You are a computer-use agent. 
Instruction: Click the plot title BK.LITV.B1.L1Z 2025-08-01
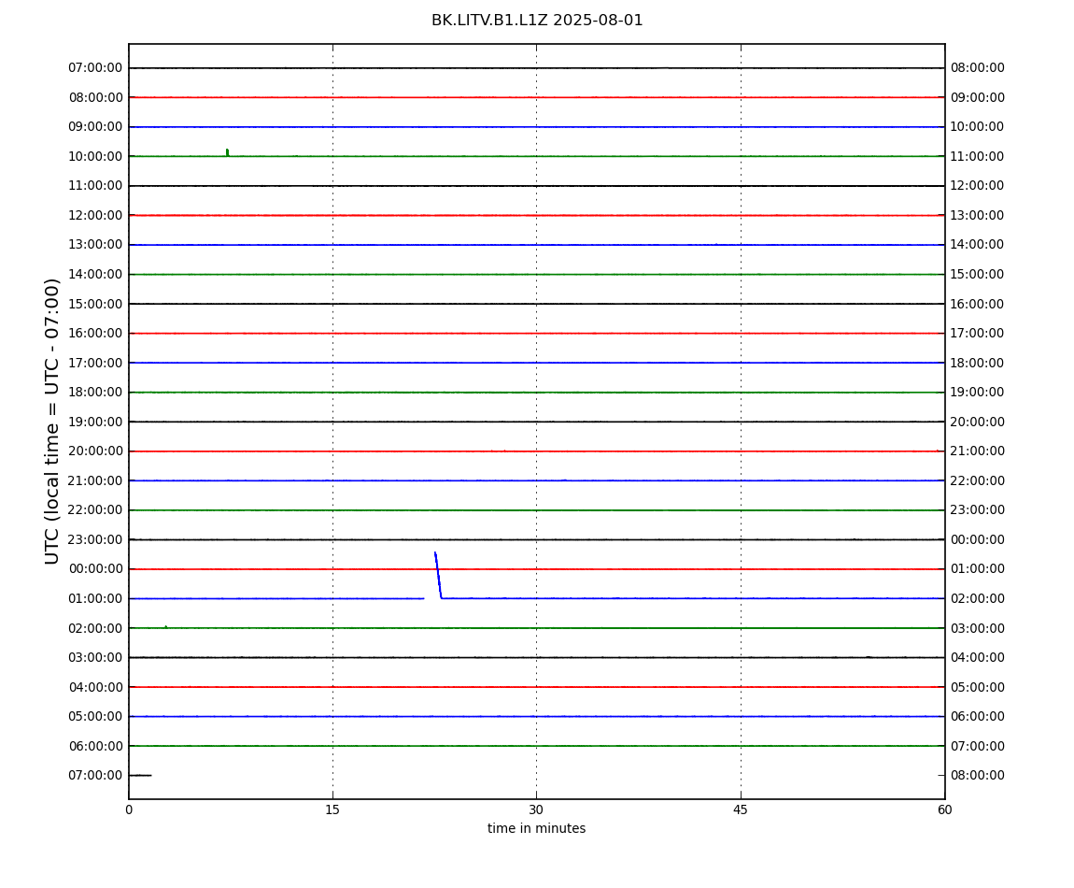537,21
